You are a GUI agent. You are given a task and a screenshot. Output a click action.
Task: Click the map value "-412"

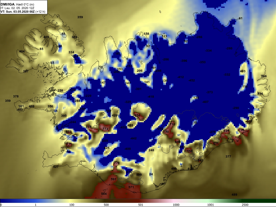click(x=181, y=77)
